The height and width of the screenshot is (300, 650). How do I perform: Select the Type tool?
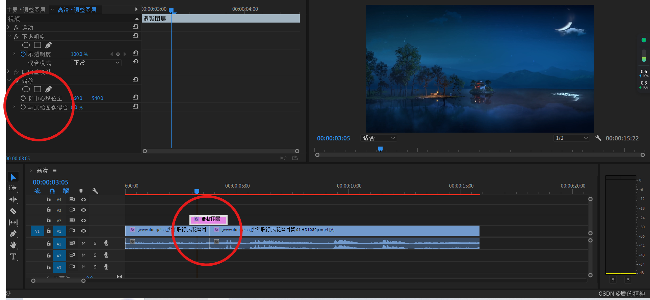pyautogui.click(x=13, y=257)
